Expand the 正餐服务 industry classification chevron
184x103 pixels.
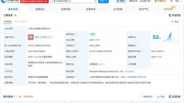(105, 64)
